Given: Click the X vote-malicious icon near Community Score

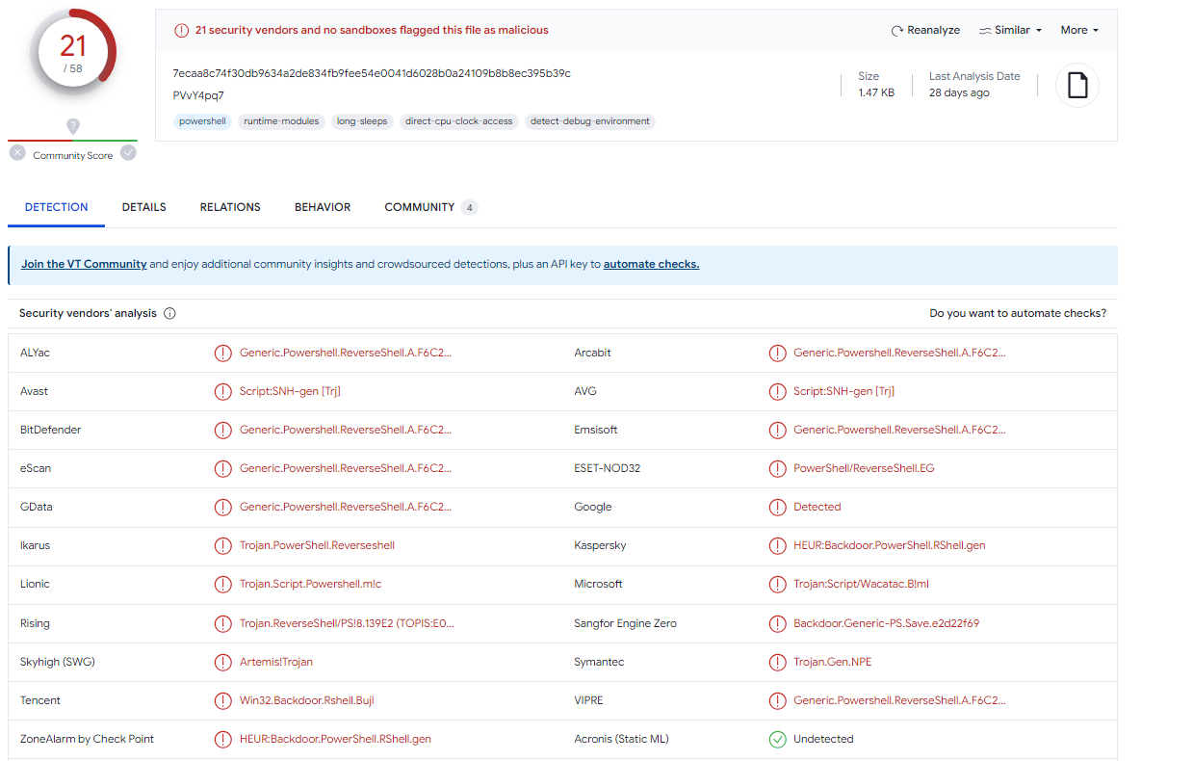Looking at the screenshot, I should 16,152.
